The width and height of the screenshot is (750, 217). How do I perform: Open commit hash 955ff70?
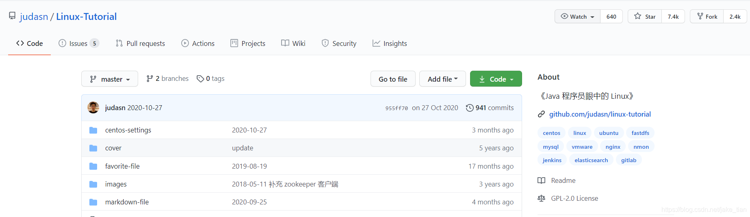tap(397, 108)
